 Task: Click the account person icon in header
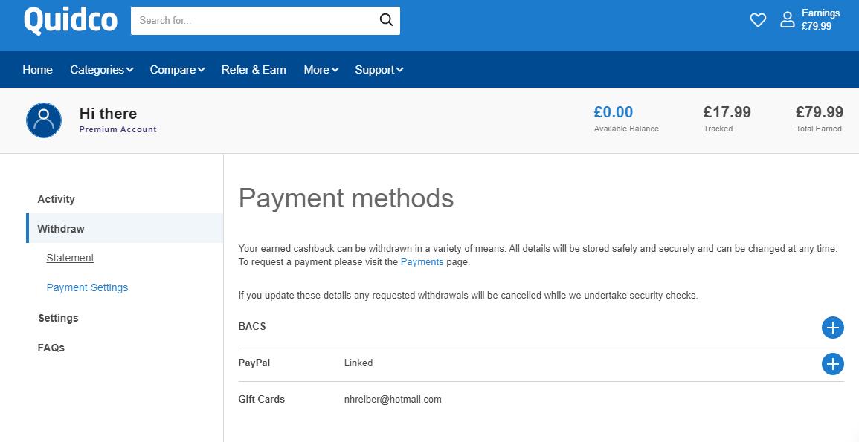[x=787, y=20]
